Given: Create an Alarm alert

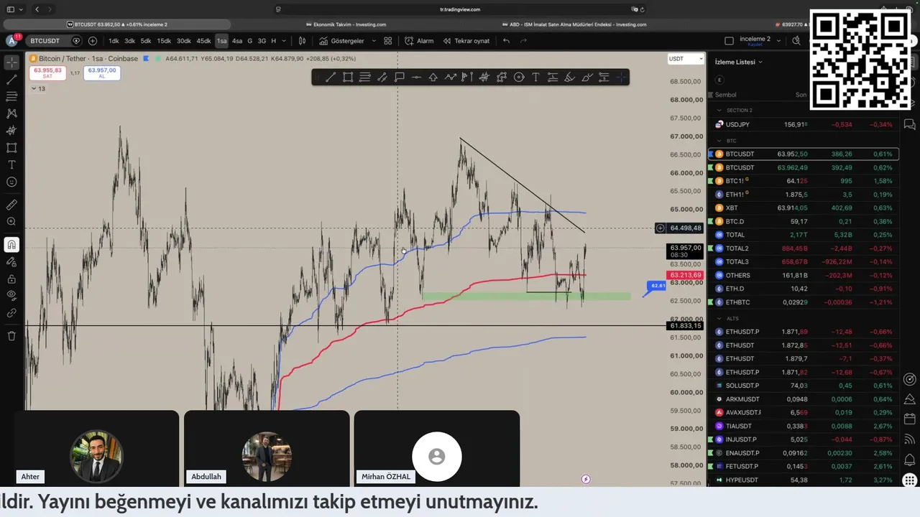Looking at the screenshot, I should (x=419, y=41).
